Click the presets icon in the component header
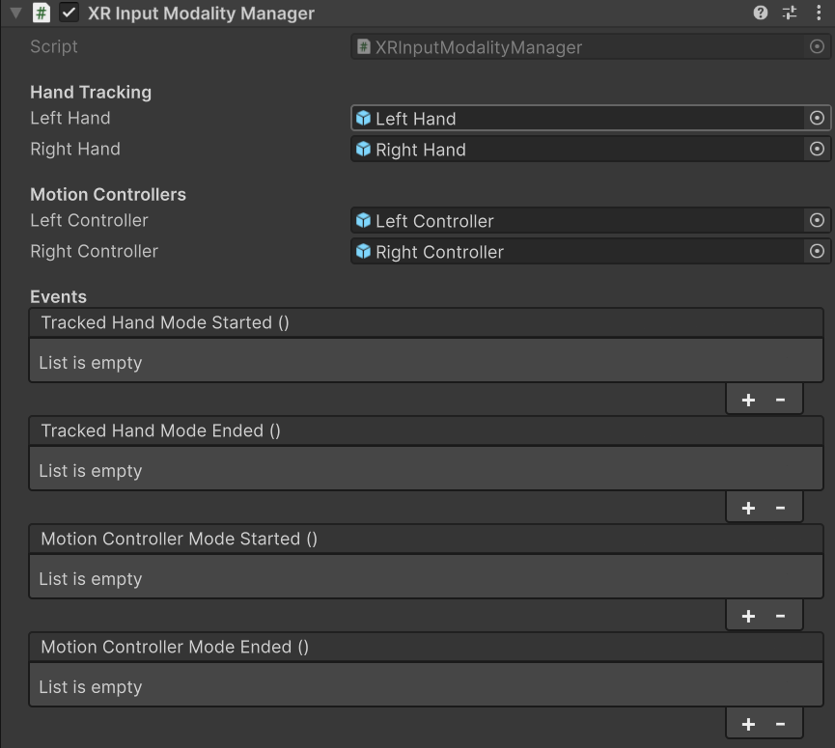Image resolution: width=835 pixels, height=748 pixels. (789, 14)
